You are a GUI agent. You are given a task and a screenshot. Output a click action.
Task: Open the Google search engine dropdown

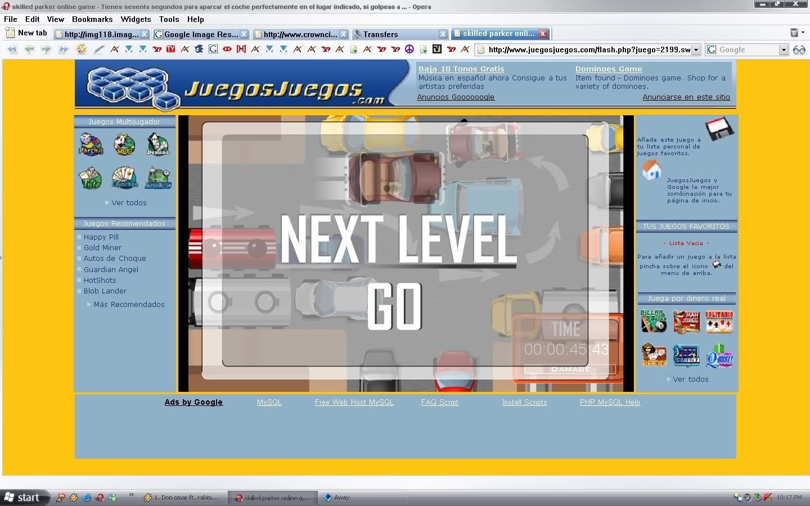(783, 50)
